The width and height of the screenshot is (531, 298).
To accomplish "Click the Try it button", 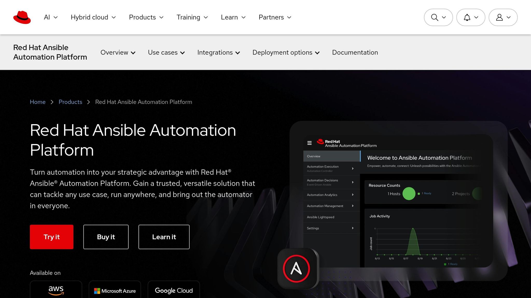I will pos(51,237).
